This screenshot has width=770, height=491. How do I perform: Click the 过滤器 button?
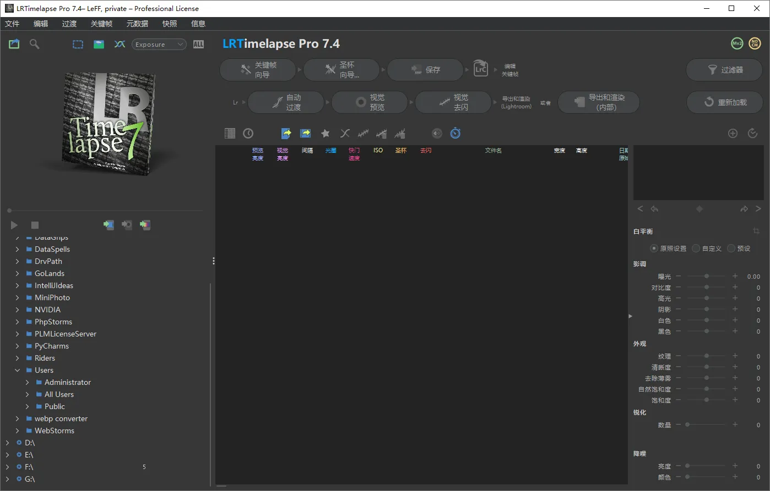[724, 70]
